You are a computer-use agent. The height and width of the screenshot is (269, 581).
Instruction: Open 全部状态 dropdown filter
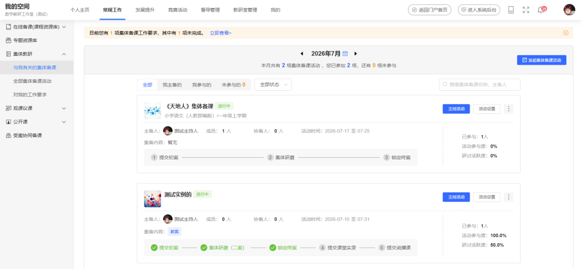point(273,85)
